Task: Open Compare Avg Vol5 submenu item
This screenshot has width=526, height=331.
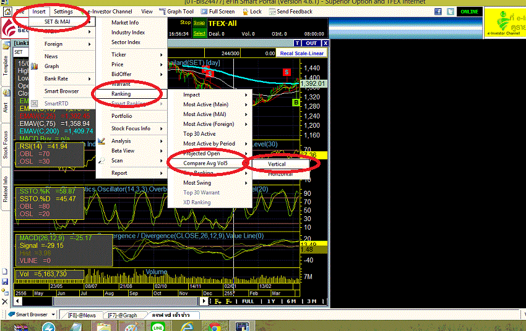Action: (210, 163)
